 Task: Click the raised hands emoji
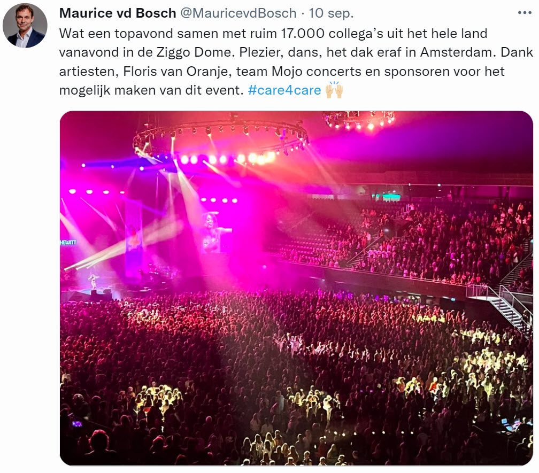(334, 90)
